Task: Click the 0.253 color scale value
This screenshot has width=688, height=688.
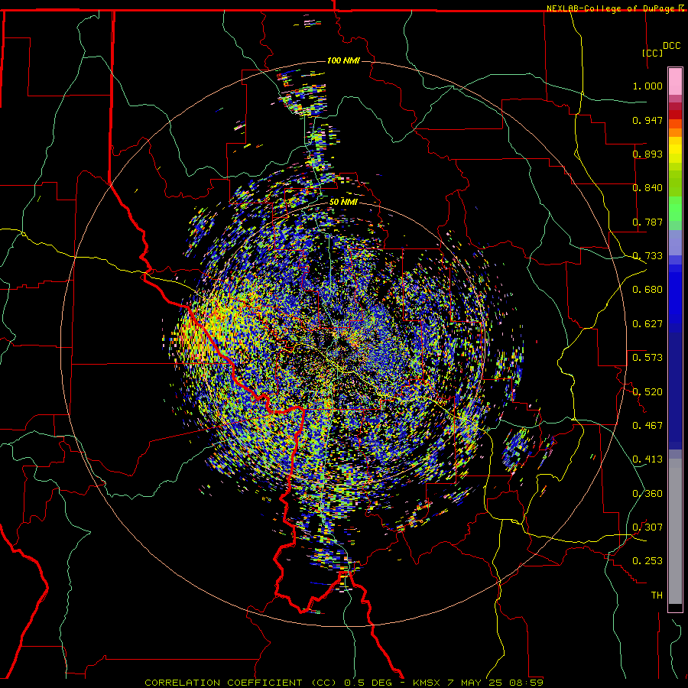Action: [x=647, y=561]
